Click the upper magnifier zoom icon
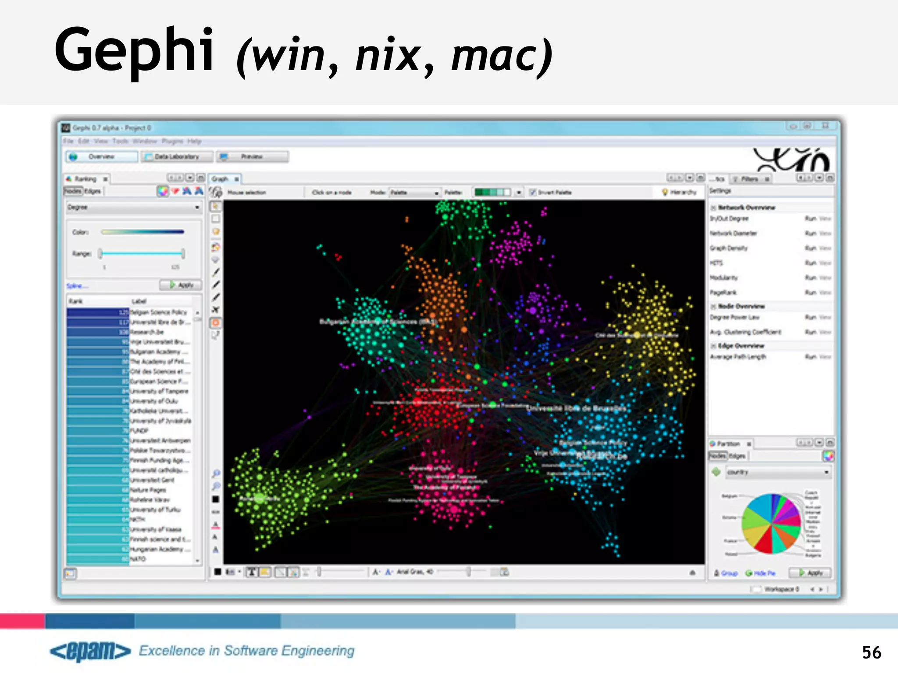This screenshot has width=898, height=673. click(x=216, y=474)
